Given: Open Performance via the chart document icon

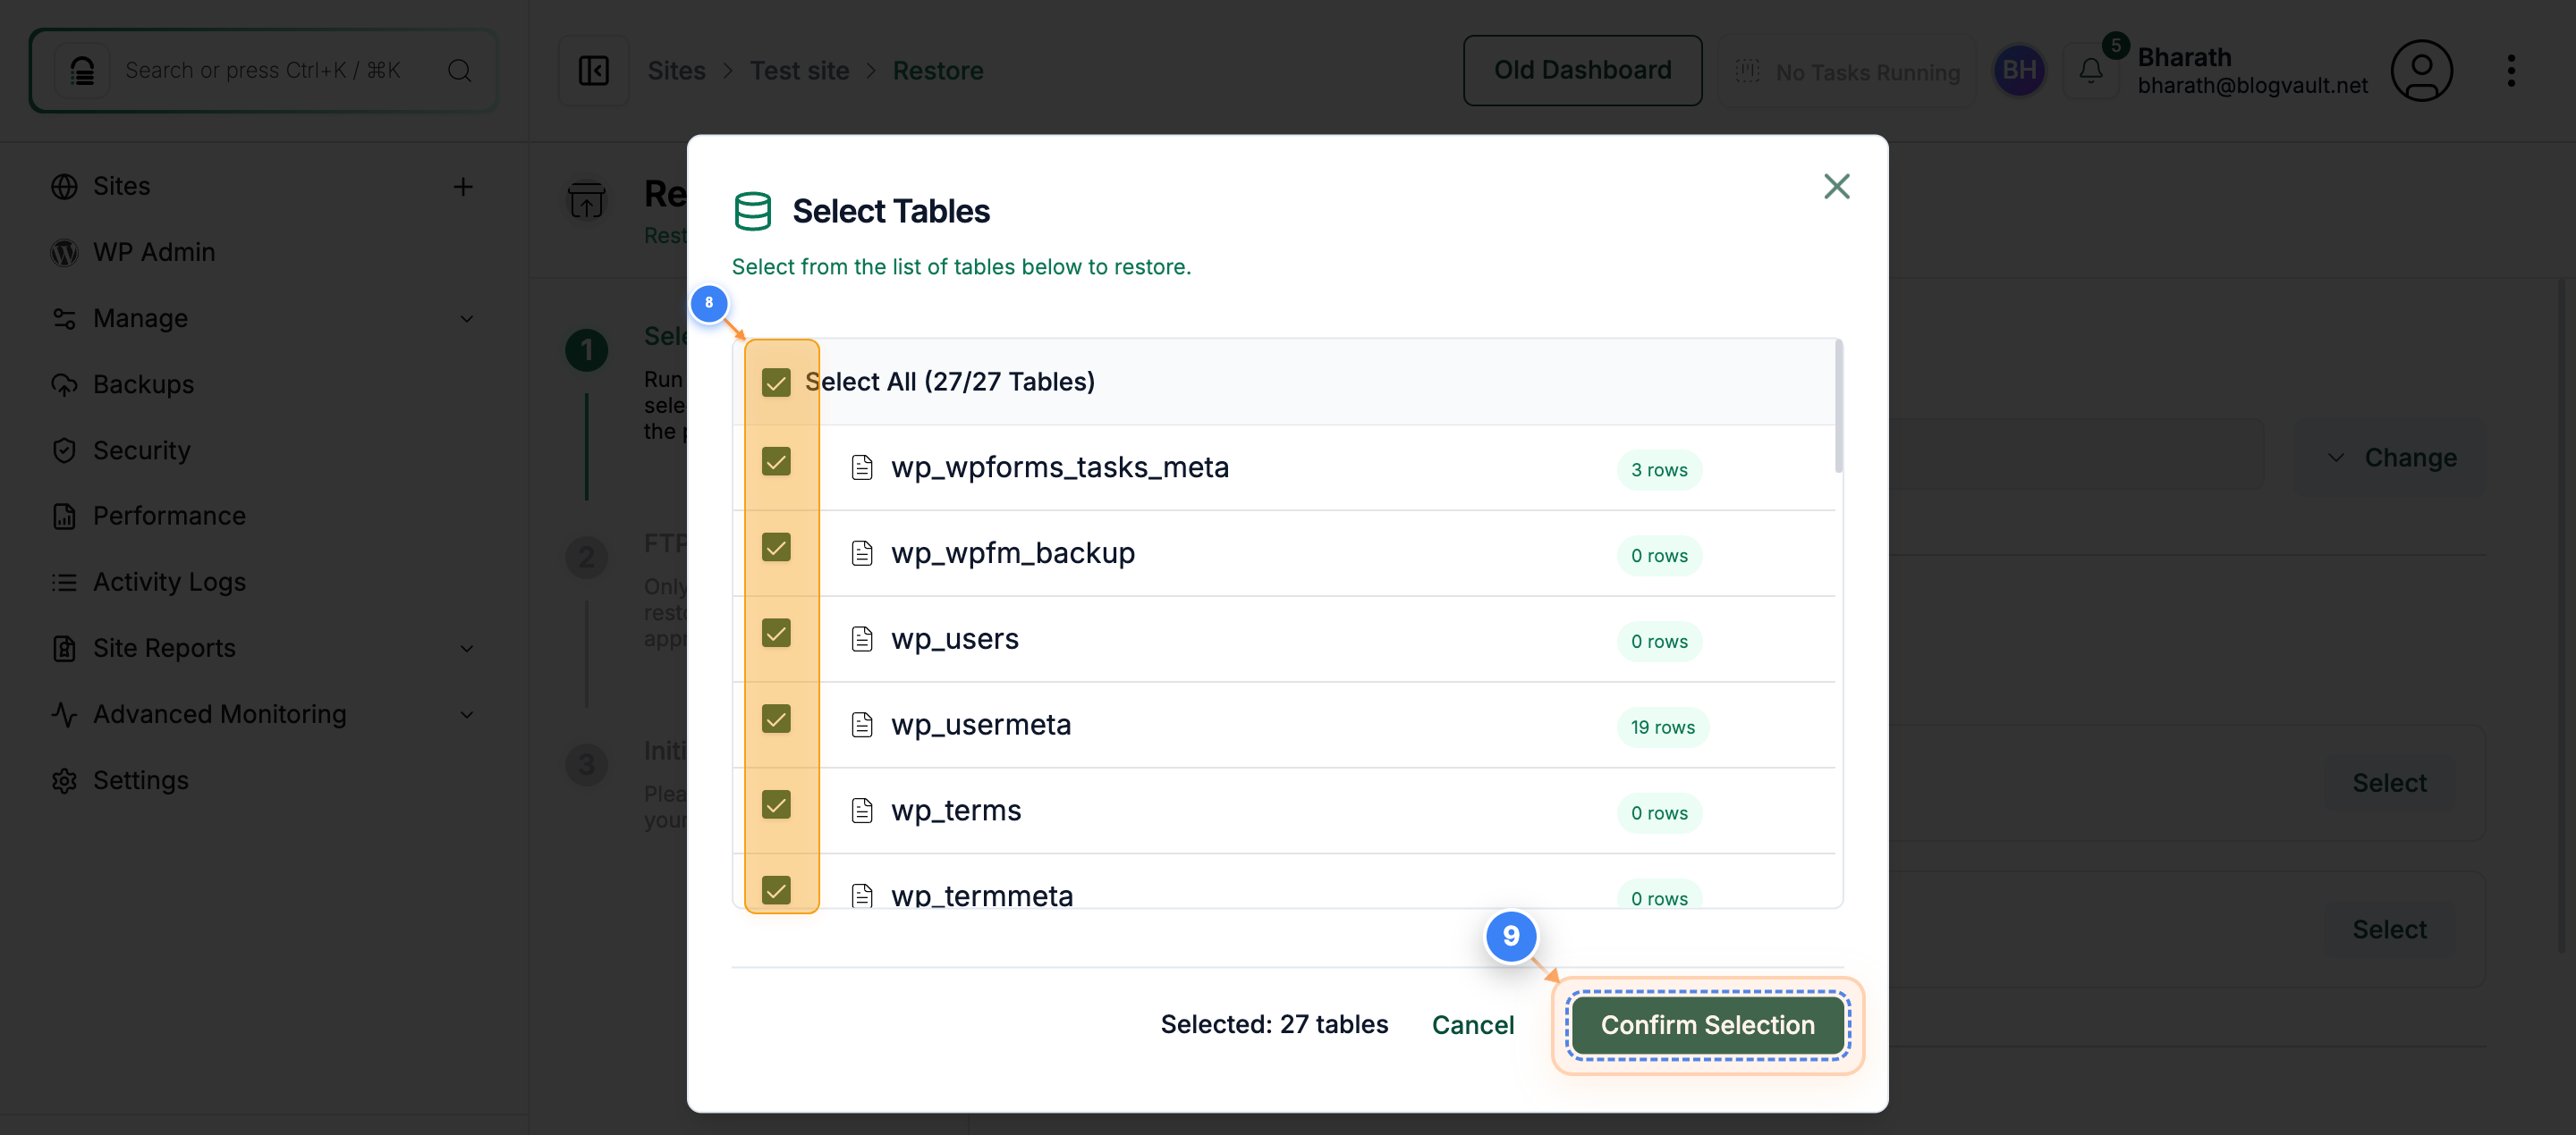Looking at the screenshot, I should point(64,516).
